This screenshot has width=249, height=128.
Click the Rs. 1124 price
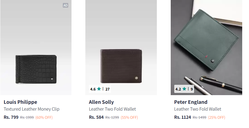[182, 117]
